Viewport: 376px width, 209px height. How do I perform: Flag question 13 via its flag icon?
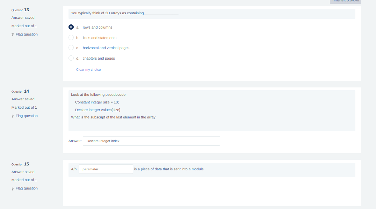tap(13, 35)
